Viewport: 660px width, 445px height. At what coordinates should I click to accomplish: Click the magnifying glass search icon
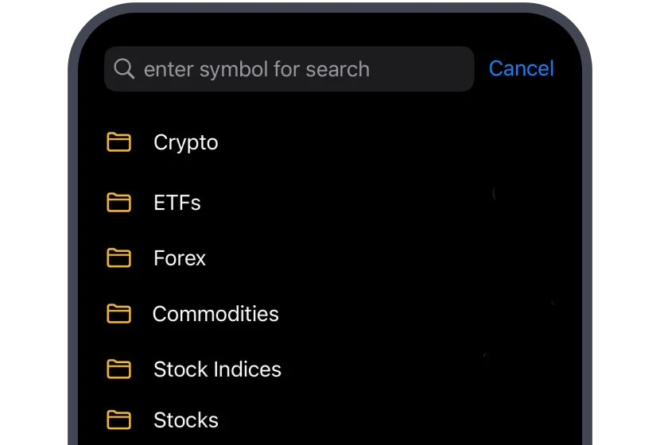(124, 69)
